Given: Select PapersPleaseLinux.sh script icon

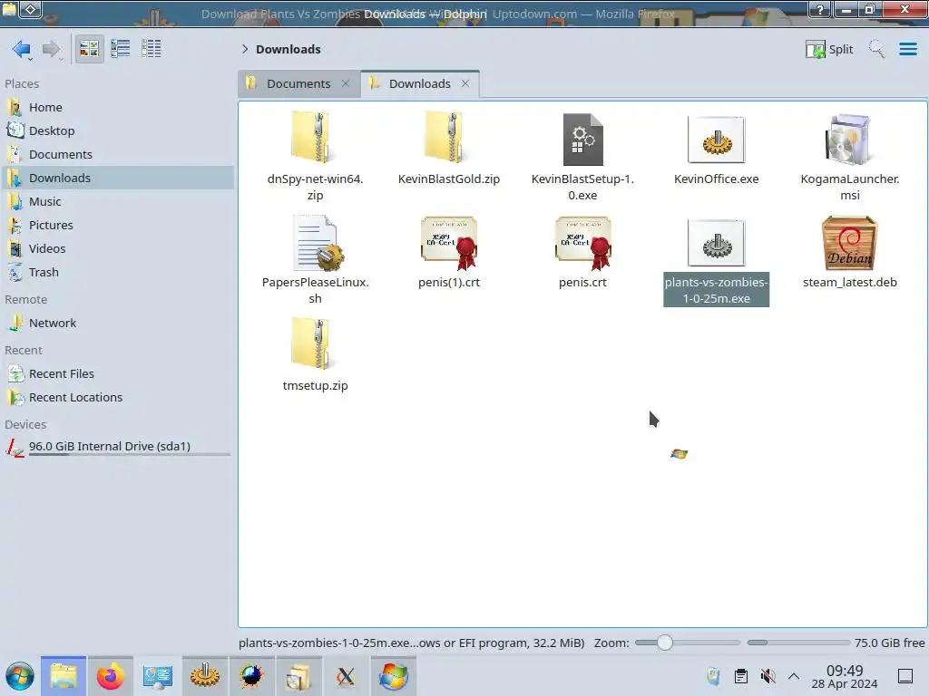Looking at the screenshot, I should [318, 243].
